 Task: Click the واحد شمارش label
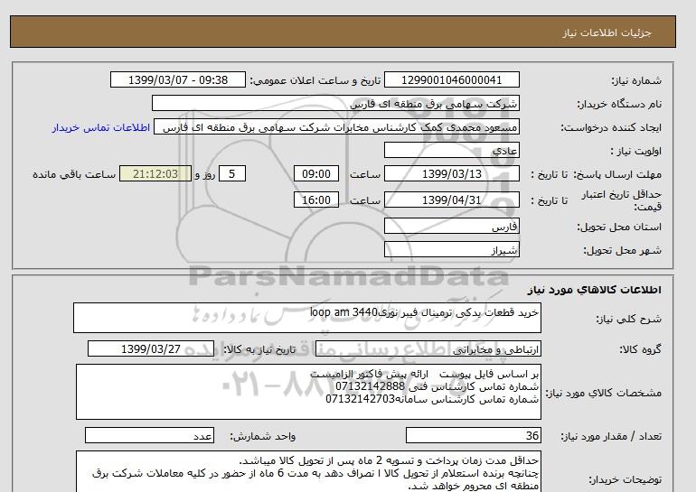(262, 436)
